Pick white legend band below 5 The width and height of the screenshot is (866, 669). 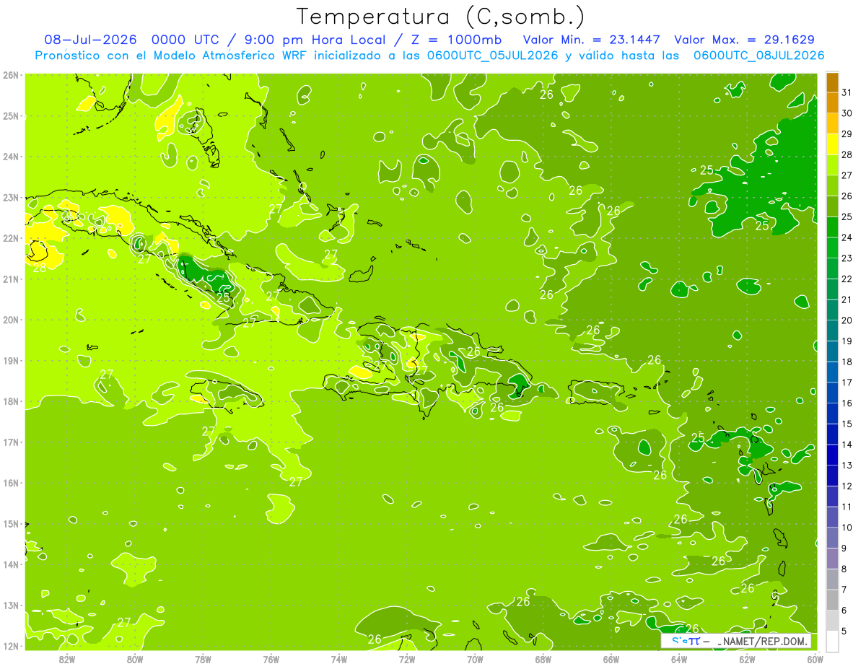coord(832,640)
